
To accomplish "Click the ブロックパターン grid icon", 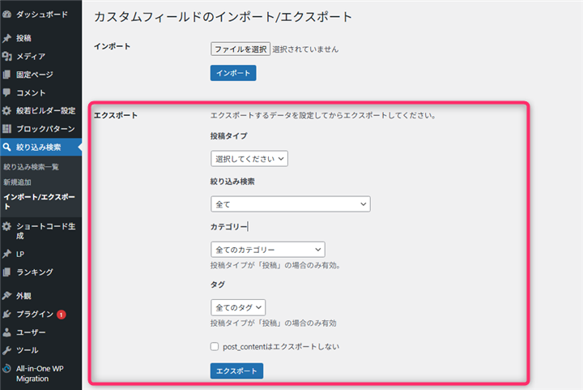I will 6,129.
